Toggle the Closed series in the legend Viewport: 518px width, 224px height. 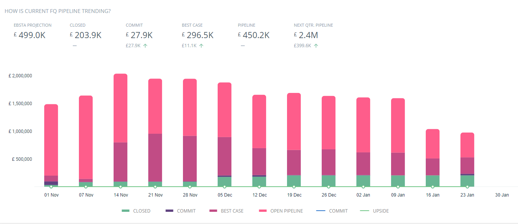(x=136, y=211)
